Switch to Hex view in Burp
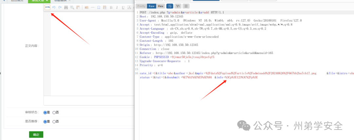This screenshot has width=354, height=140. (161, 6)
